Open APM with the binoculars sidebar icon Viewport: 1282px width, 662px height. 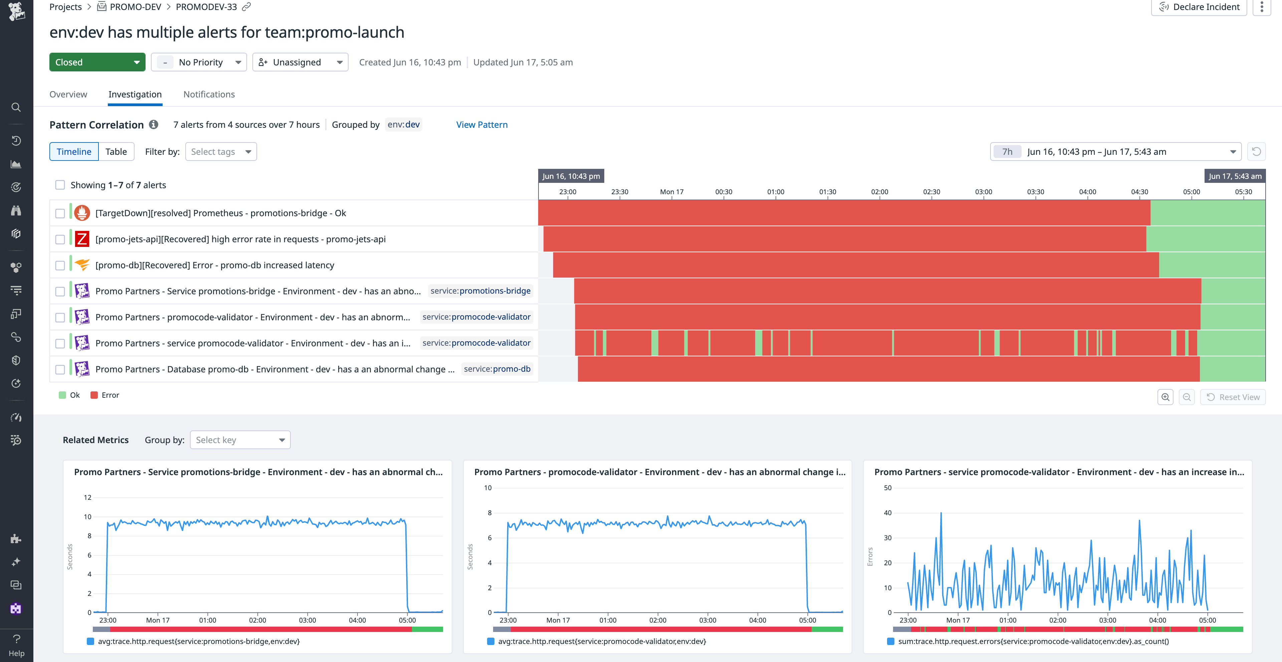(x=16, y=211)
